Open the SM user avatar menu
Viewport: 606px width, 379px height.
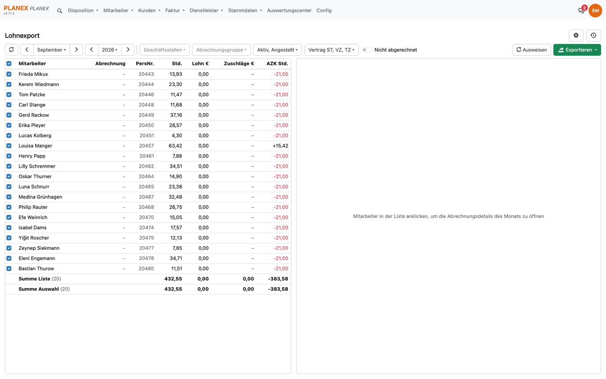(595, 11)
